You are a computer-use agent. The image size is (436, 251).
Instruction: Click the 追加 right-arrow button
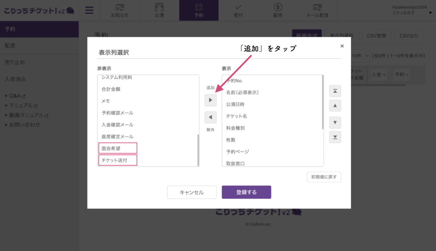click(x=210, y=100)
